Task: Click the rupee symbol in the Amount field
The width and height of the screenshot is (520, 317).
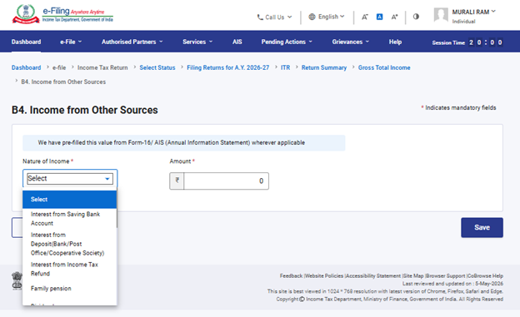Action: (x=177, y=181)
